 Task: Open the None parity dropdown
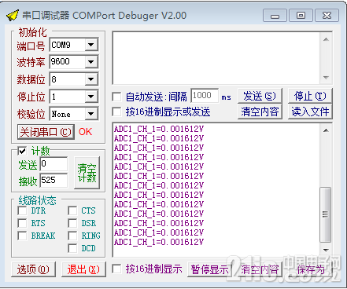91,114
